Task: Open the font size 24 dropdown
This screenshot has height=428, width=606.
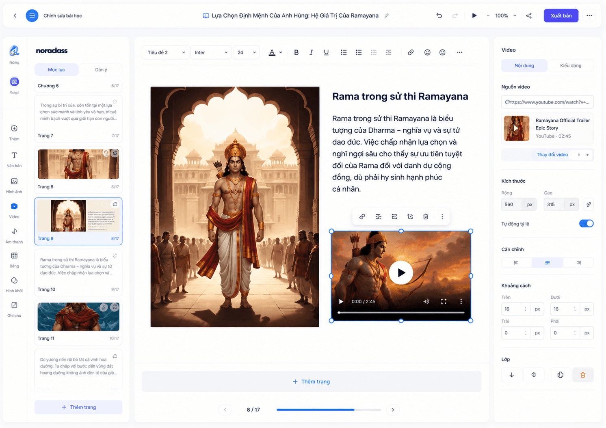Action: (x=247, y=52)
